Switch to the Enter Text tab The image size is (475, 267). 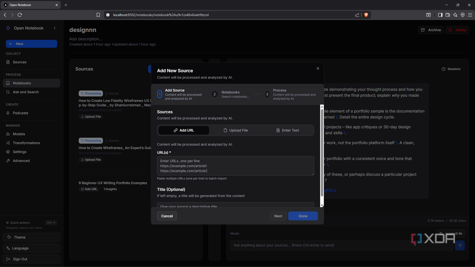(x=288, y=130)
